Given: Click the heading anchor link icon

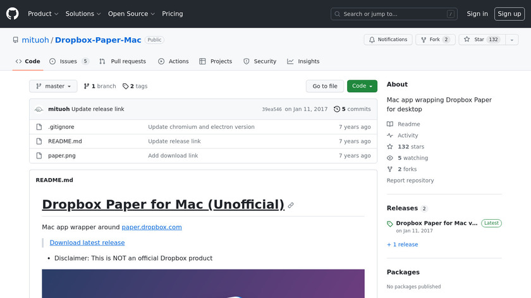Looking at the screenshot, I should 291,205.
